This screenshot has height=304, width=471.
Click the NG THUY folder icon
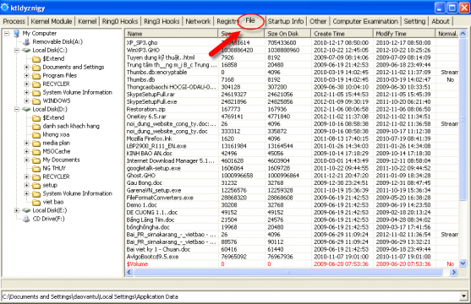click(x=36, y=168)
